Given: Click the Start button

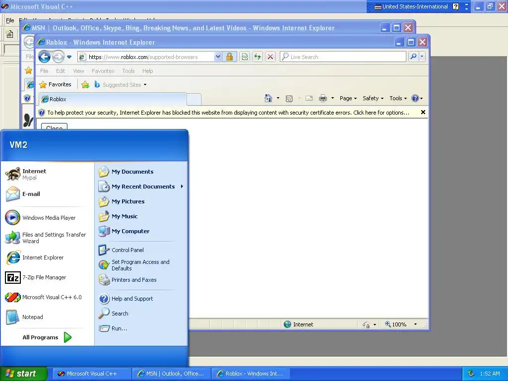Looking at the screenshot, I should [23, 374].
